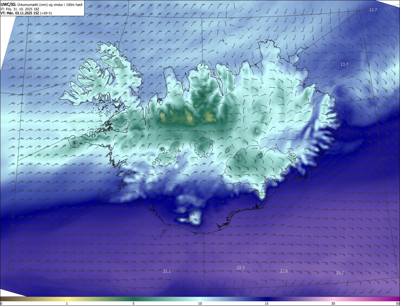This screenshot has height=306, width=400.
Task: Click the '10' tick label on the color scale
Action: click(x=200, y=303)
